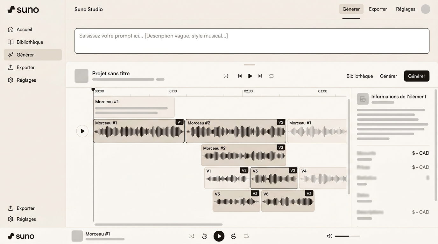Click the dark Générer button
Image resolution: width=438 pixels, height=244 pixels.
click(x=417, y=76)
